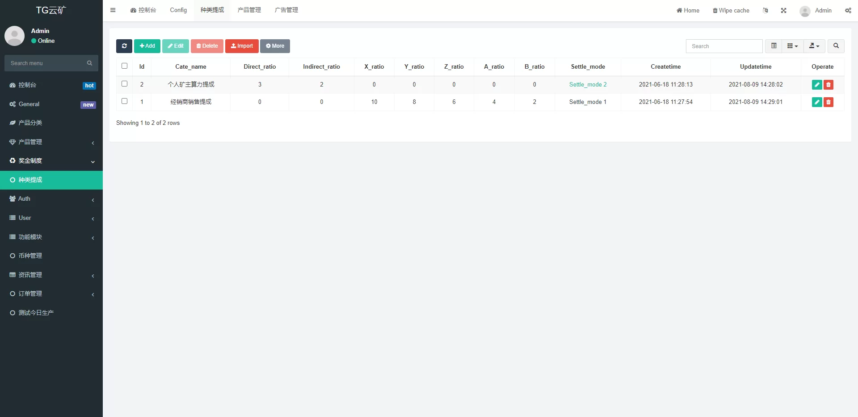
Task: Open 测试今日生产 in the sidebar
Action: [x=51, y=313]
